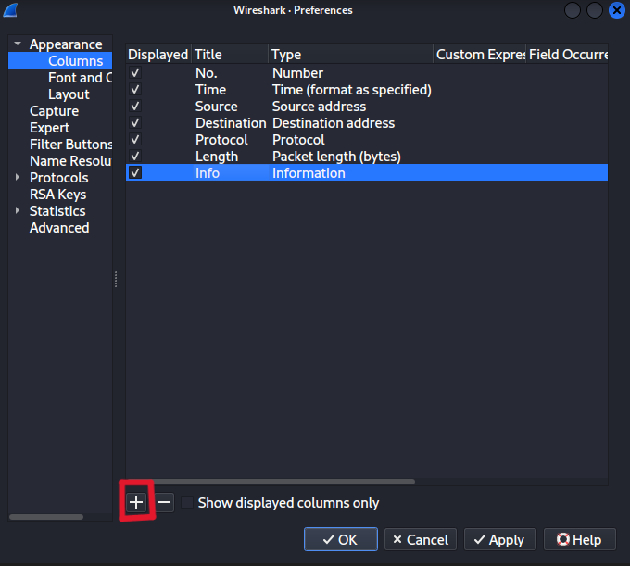Click the minus icon to remove column
Image resolution: width=630 pixels, height=566 pixels.
(x=164, y=502)
